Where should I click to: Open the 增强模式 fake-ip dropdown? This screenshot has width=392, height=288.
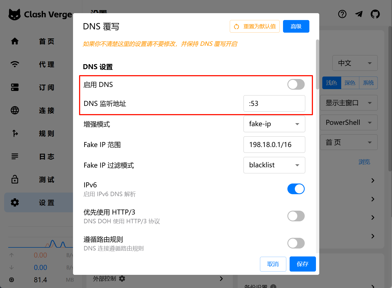pos(274,124)
